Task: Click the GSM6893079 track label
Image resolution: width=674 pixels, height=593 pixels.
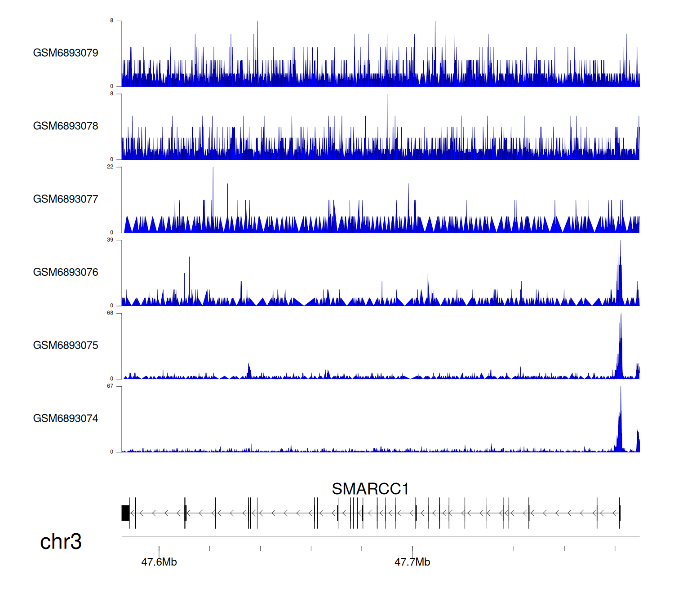Action: [x=66, y=53]
